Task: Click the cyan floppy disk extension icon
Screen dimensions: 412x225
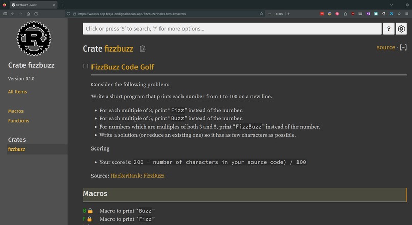Action: (x=376, y=14)
